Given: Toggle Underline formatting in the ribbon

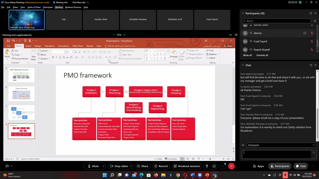Looking at the screenshot, I should [x=60, y=57].
